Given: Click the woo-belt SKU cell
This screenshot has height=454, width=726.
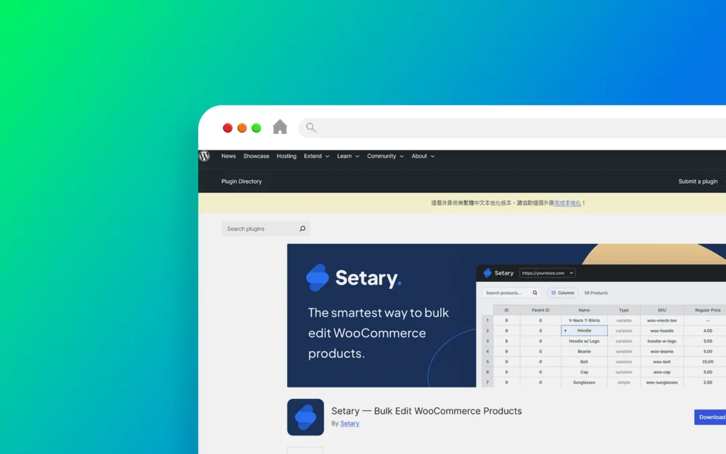Looking at the screenshot, I should coord(661,362).
